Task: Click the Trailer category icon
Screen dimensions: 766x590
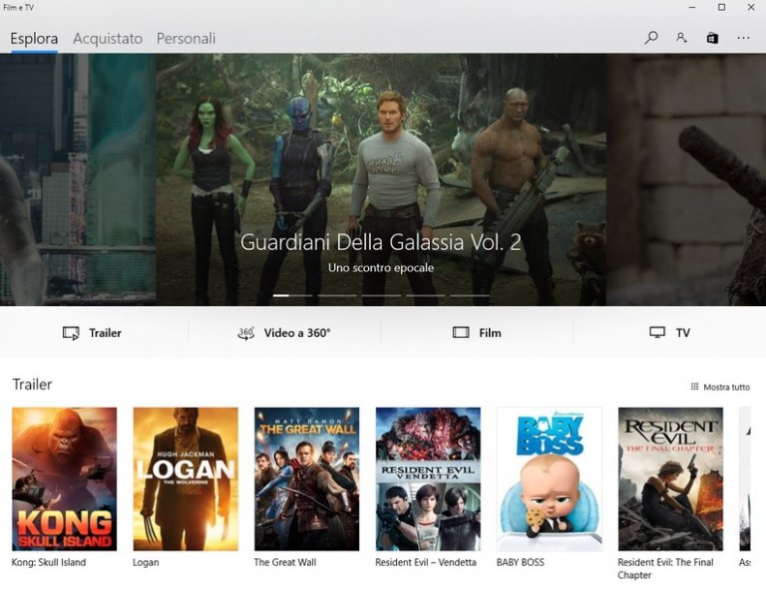Action: 71,333
